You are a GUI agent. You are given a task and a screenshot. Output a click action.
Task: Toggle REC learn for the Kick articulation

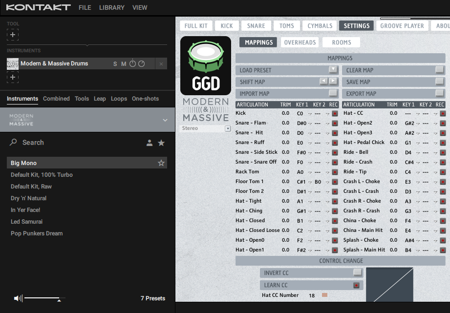click(x=335, y=114)
